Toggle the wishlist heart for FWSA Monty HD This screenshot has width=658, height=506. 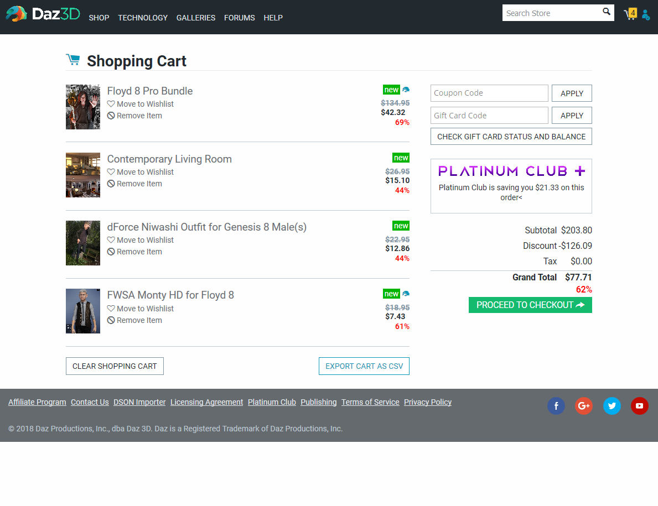point(111,308)
